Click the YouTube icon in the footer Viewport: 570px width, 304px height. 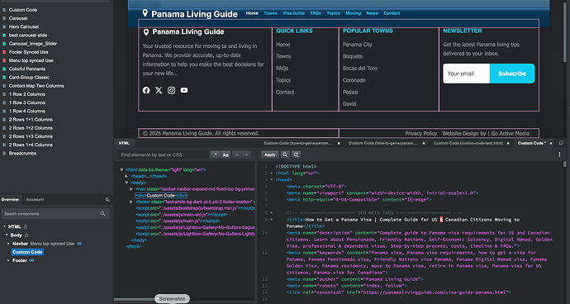pyautogui.click(x=184, y=90)
